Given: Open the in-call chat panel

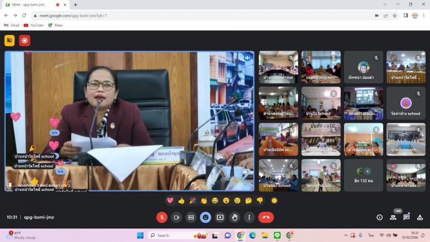Looking at the screenshot, I should pyautogui.click(x=406, y=217).
